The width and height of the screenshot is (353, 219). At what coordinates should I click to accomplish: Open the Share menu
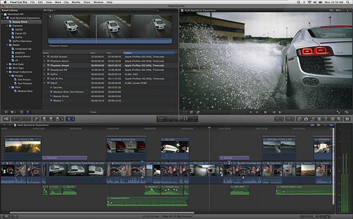coord(87,2)
